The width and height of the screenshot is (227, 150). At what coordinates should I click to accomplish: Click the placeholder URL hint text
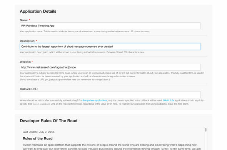[x=65, y=80]
